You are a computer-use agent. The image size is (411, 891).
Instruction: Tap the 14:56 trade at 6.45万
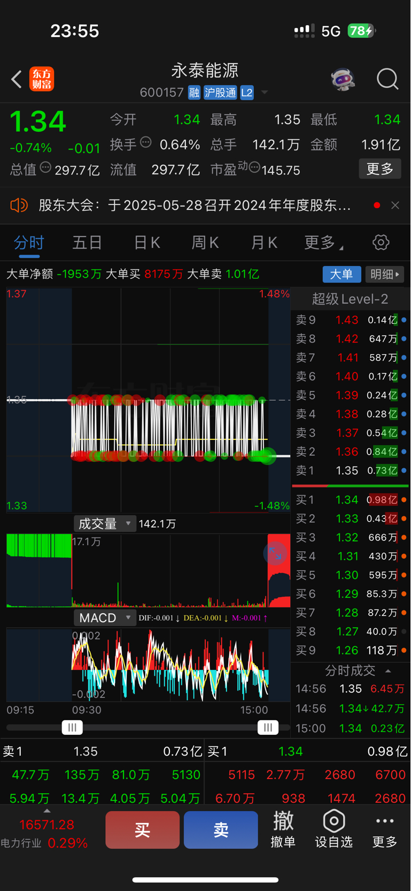(x=351, y=689)
